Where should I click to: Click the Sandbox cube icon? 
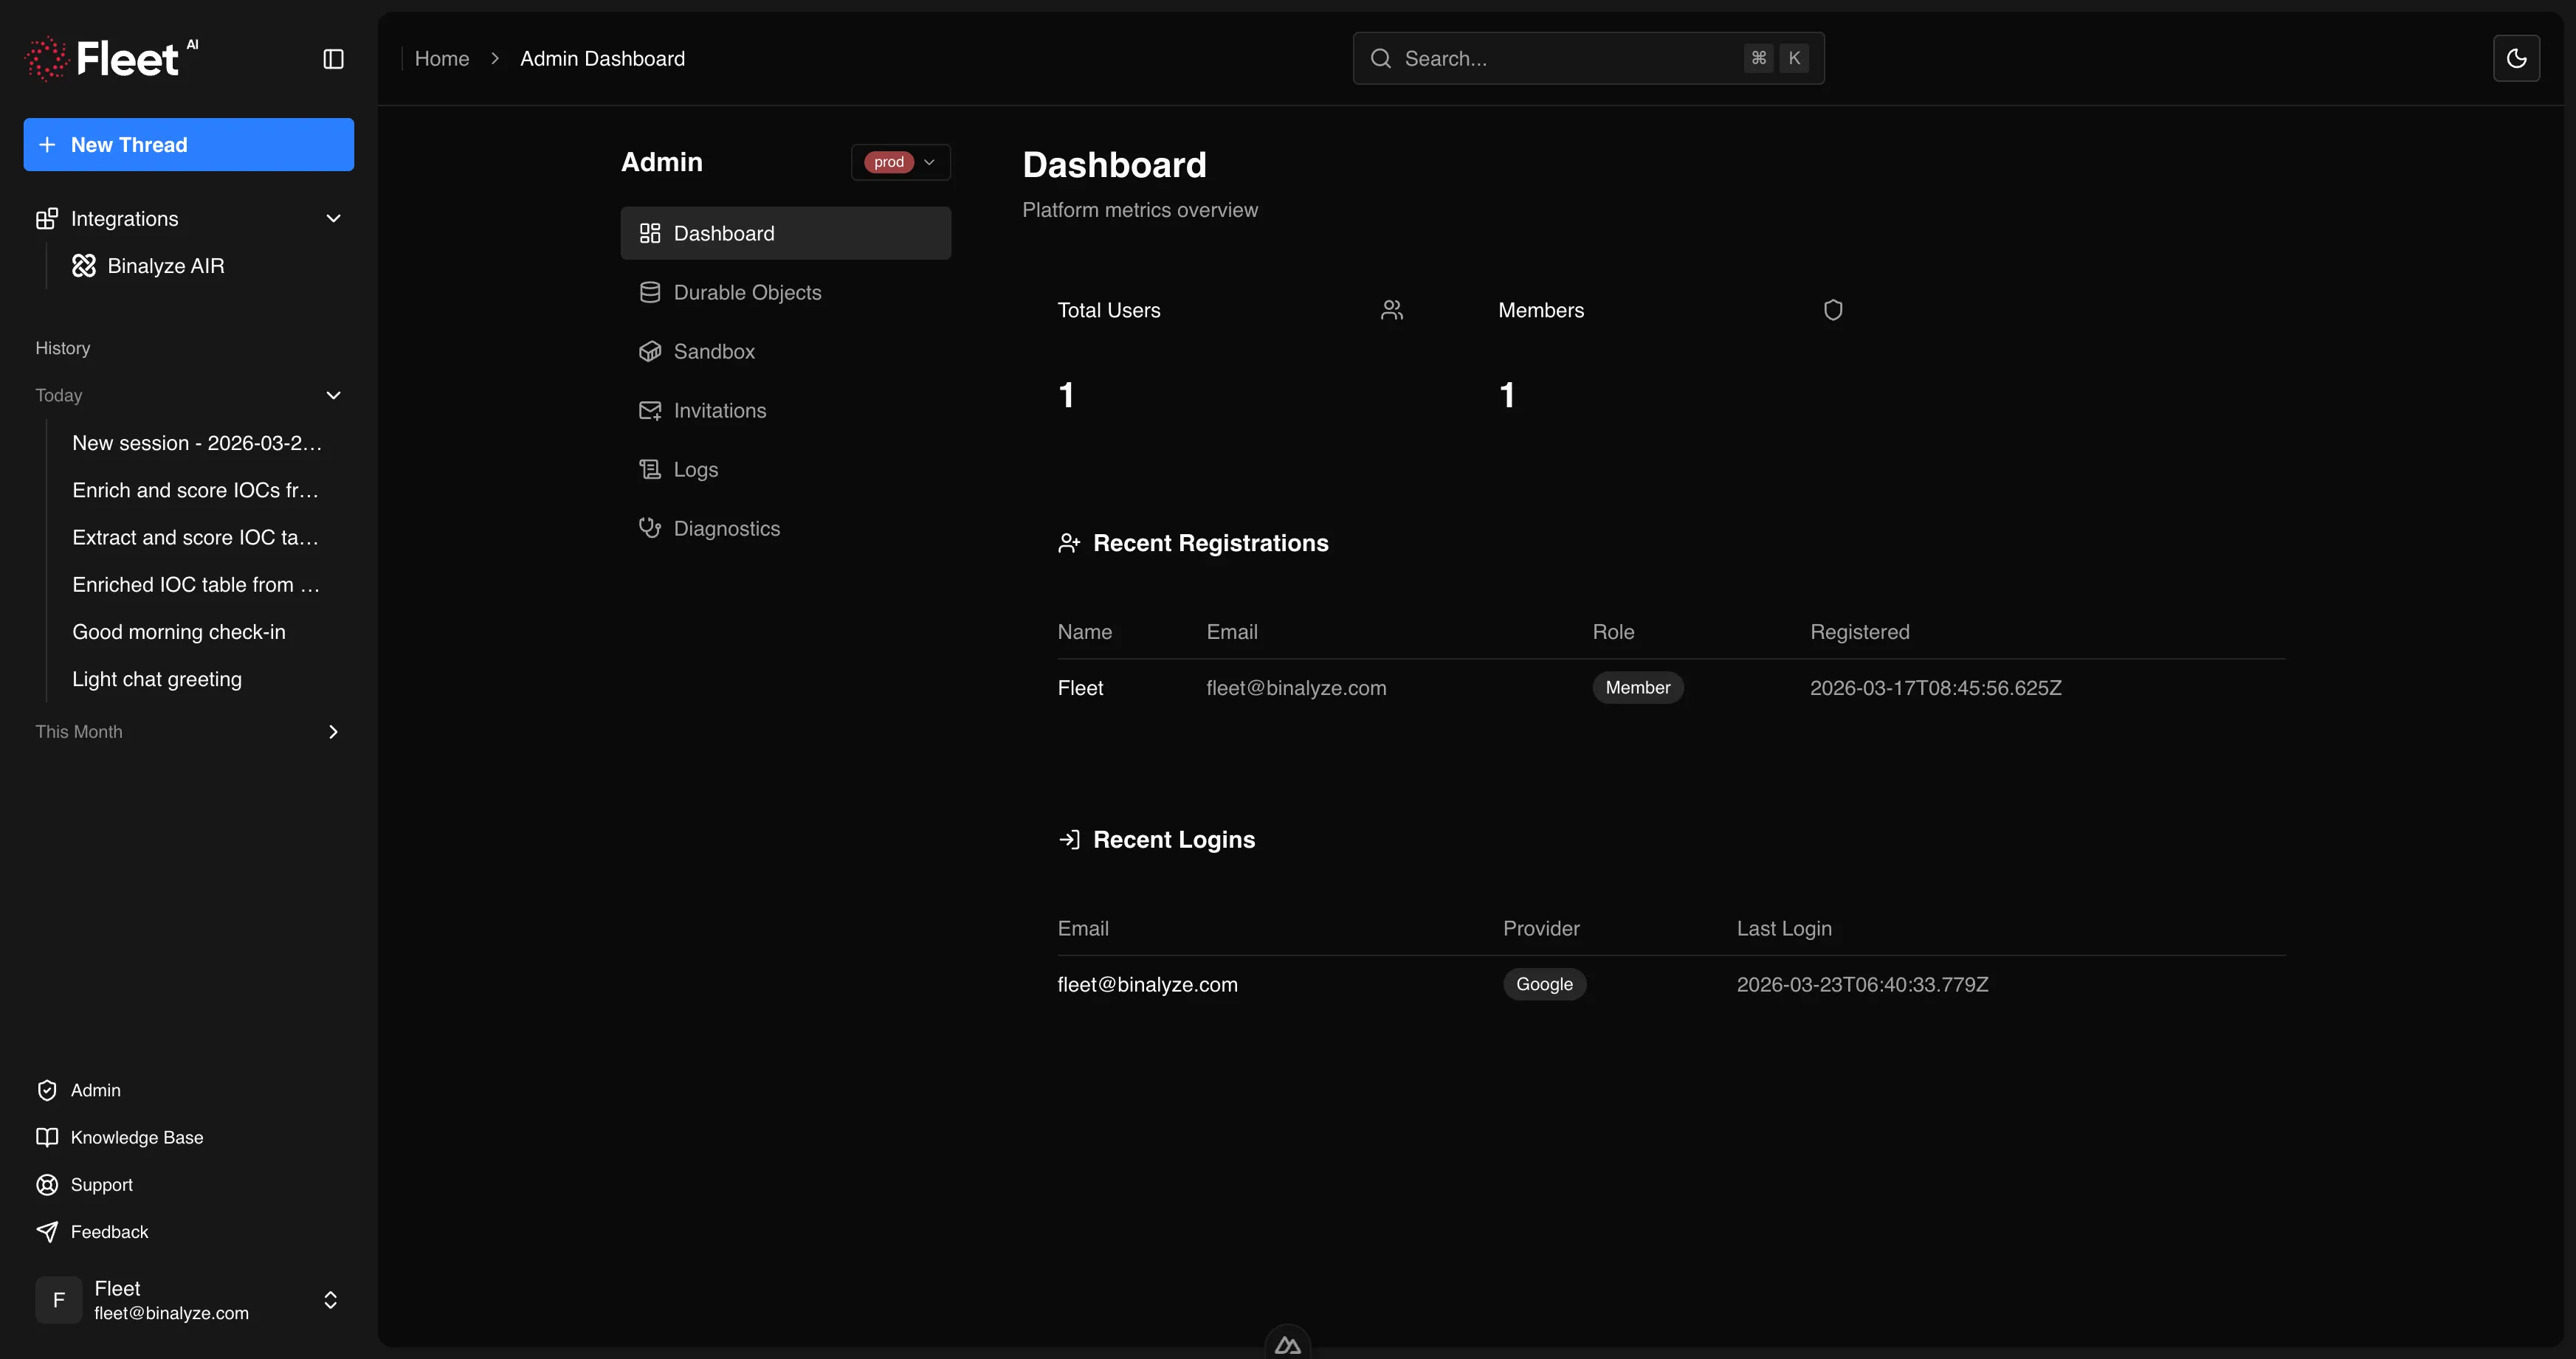[650, 350]
